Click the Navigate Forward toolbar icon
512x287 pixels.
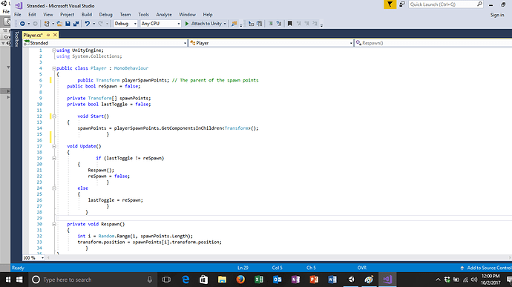pos(35,24)
